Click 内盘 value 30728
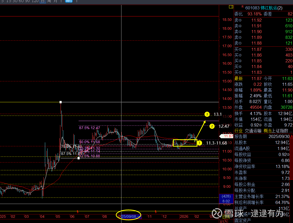This screenshot has height=223, width=293. tap(287, 107)
